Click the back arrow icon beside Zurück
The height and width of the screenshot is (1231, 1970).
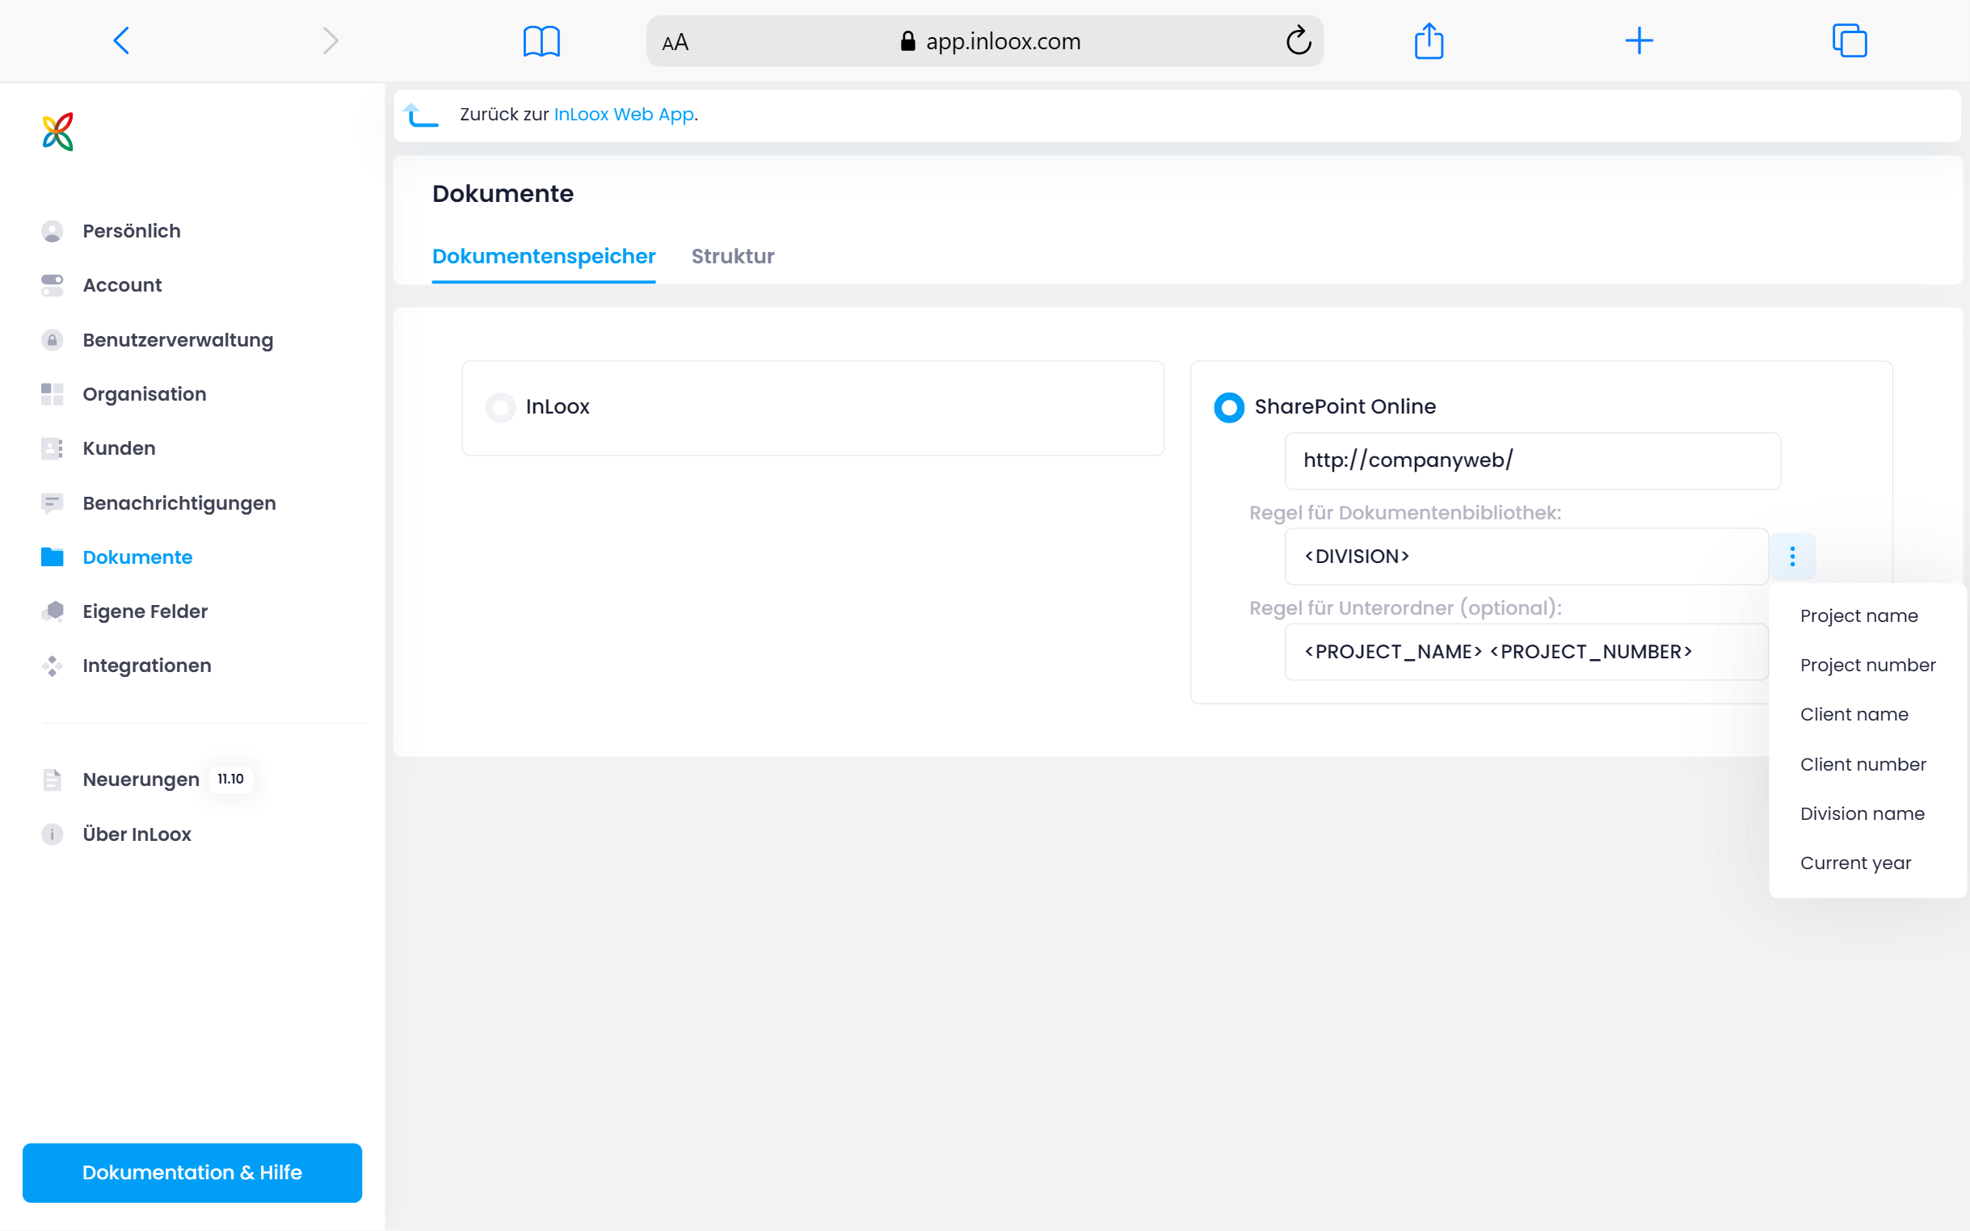click(421, 115)
